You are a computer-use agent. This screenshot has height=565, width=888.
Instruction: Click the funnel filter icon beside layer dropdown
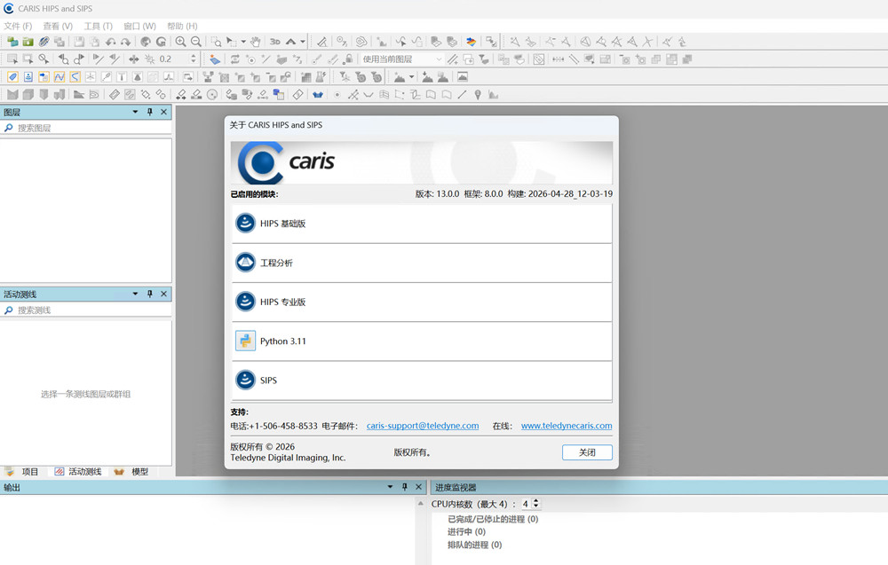[484, 59]
